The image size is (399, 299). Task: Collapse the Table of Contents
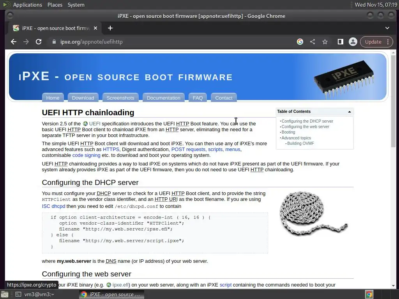point(350,112)
